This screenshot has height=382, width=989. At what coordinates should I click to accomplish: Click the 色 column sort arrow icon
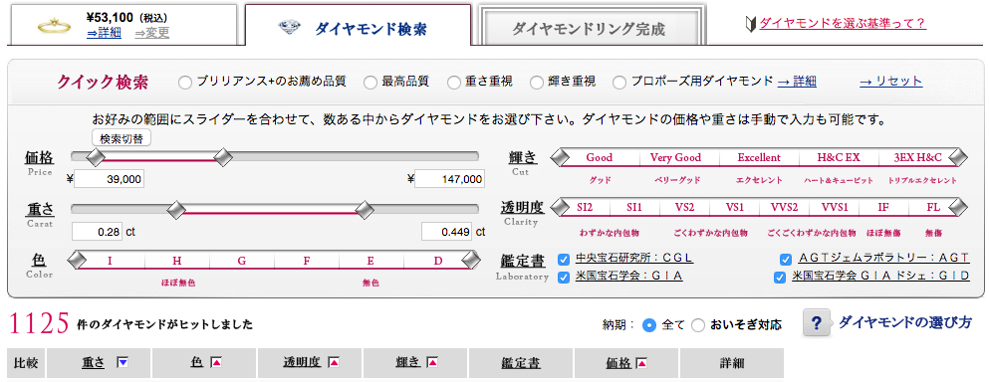(216, 362)
